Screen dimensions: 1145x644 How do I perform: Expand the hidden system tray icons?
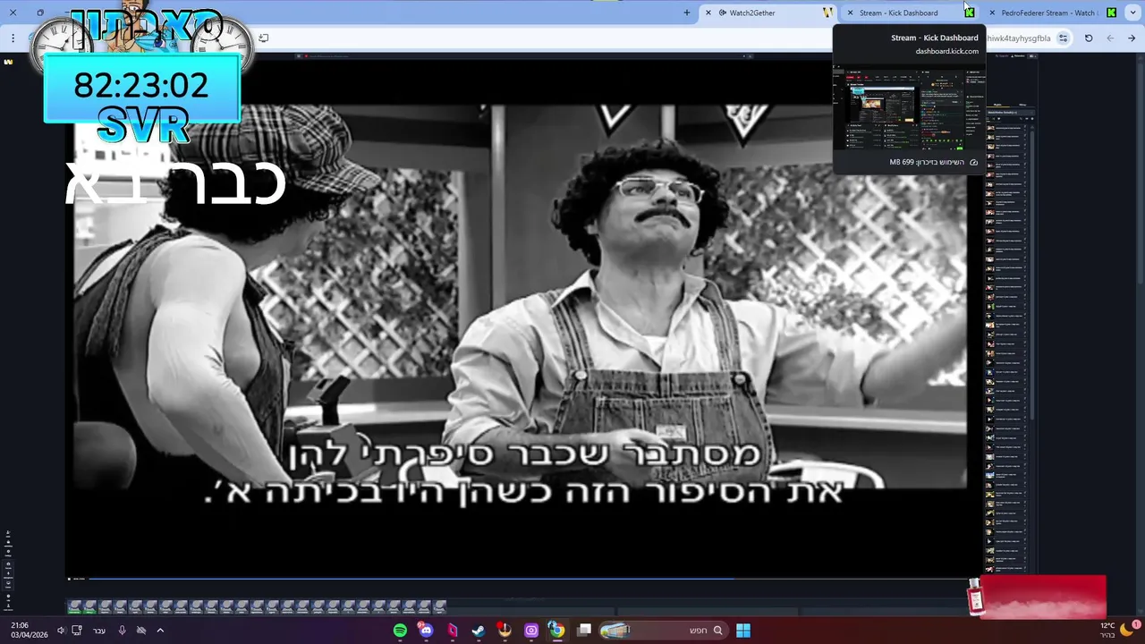click(x=160, y=631)
